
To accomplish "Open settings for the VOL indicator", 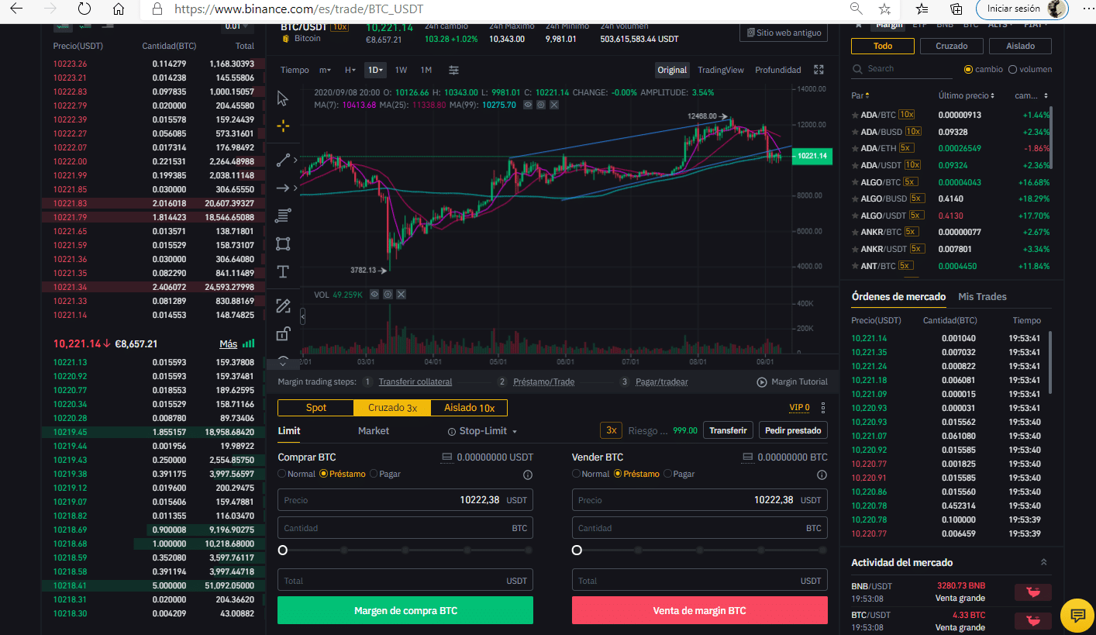I will point(388,295).
